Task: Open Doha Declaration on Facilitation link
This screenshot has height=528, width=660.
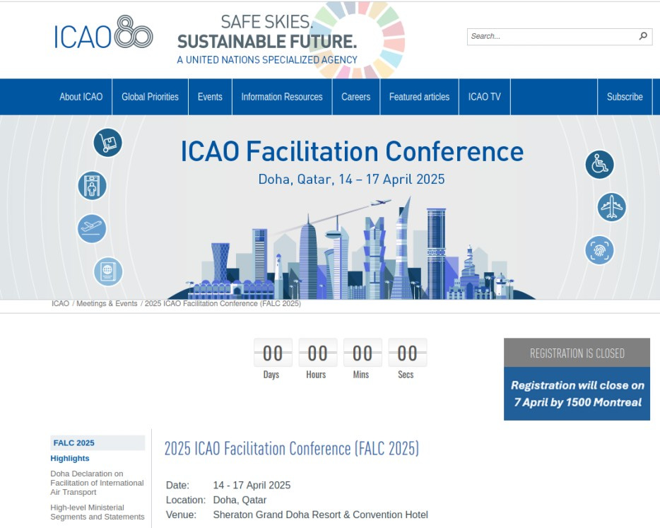Action: 97,483
